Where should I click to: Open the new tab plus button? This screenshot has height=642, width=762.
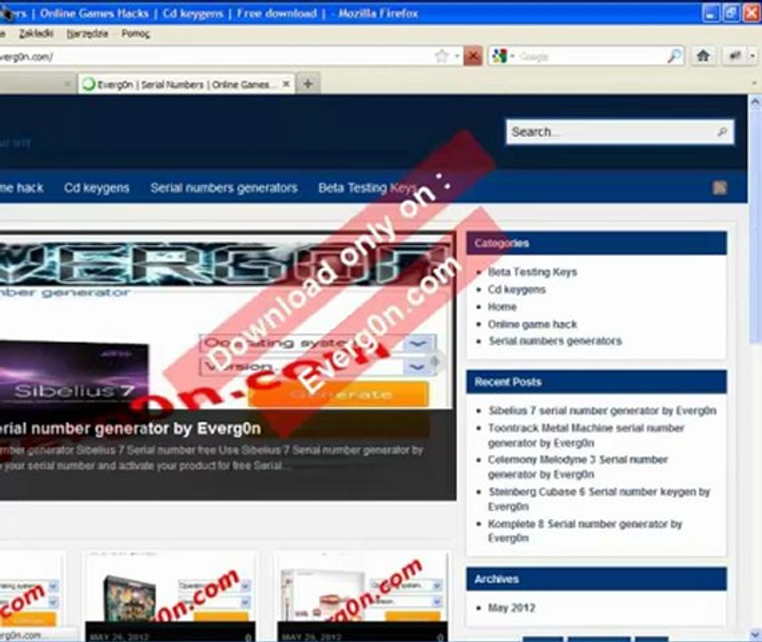point(308,84)
